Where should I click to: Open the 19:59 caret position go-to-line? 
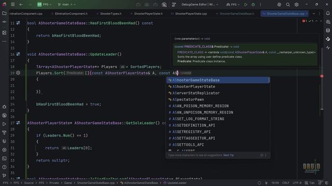click(275, 183)
